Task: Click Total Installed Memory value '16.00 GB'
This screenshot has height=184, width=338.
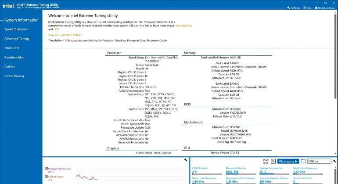Action: click(x=235, y=58)
